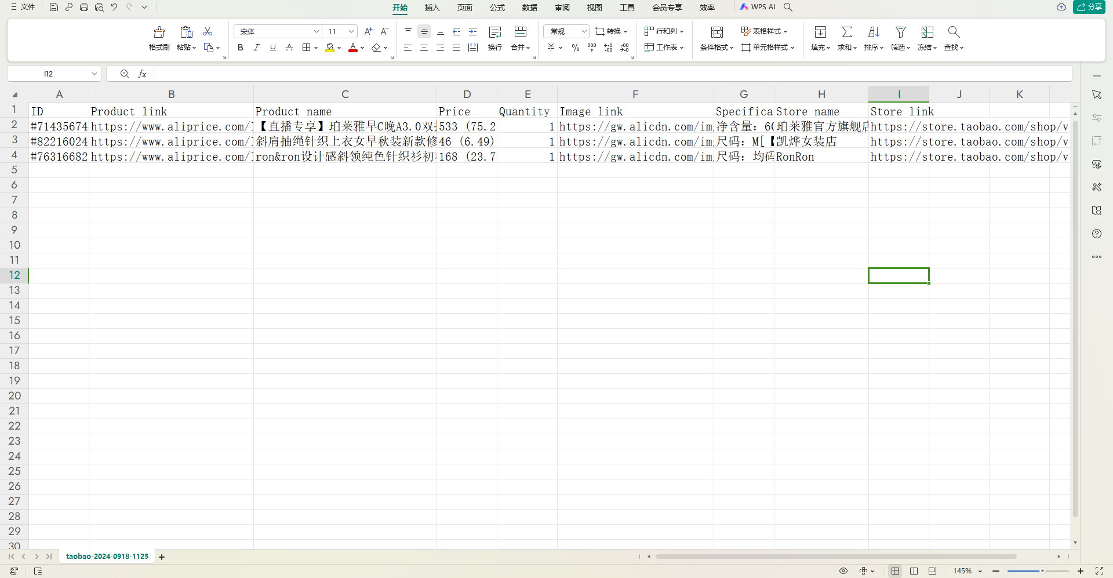
Task: Apply thousands separator format
Action: point(592,48)
